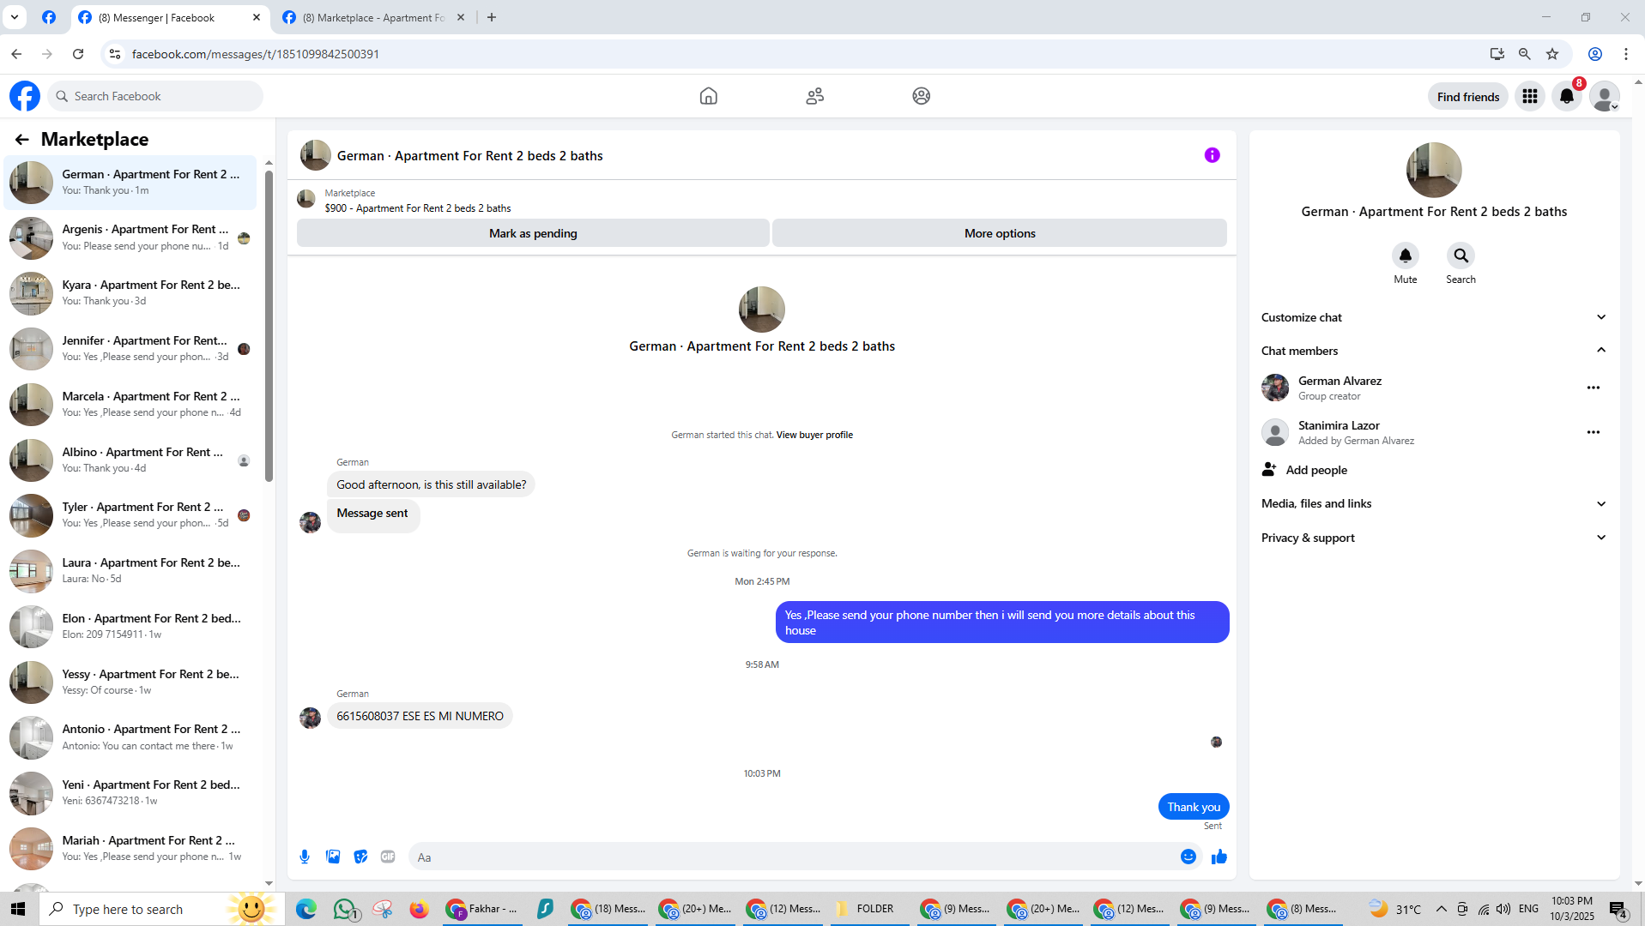Mute this conversation with bell icon
Image resolution: width=1645 pixels, height=926 pixels.
(x=1405, y=256)
